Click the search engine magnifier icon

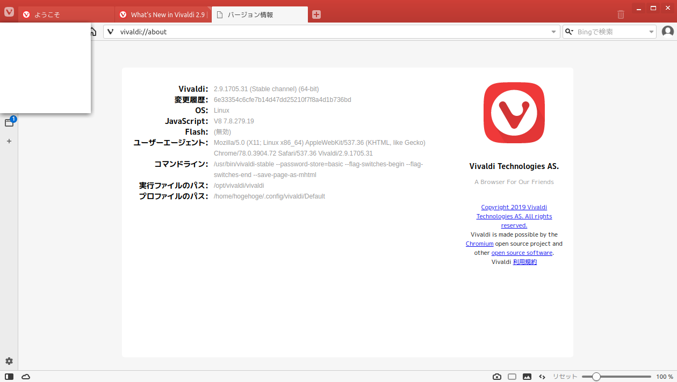(570, 32)
